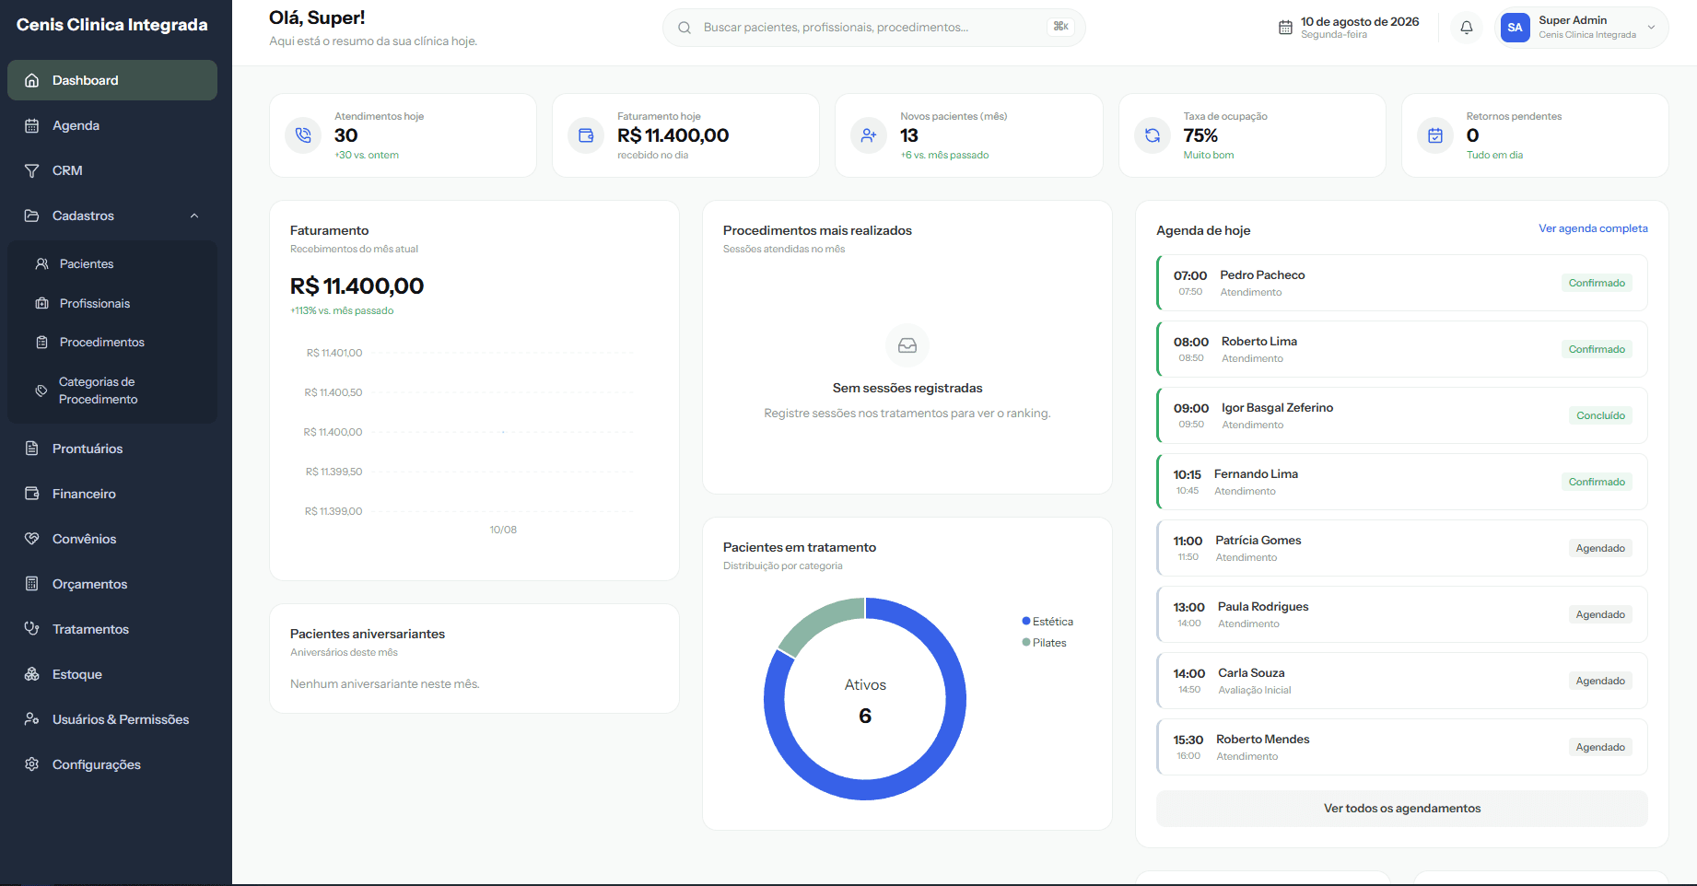The image size is (1697, 886).
Task: Click the Financeiro wallet icon in sidebar
Action: click(x=32, y=494)
